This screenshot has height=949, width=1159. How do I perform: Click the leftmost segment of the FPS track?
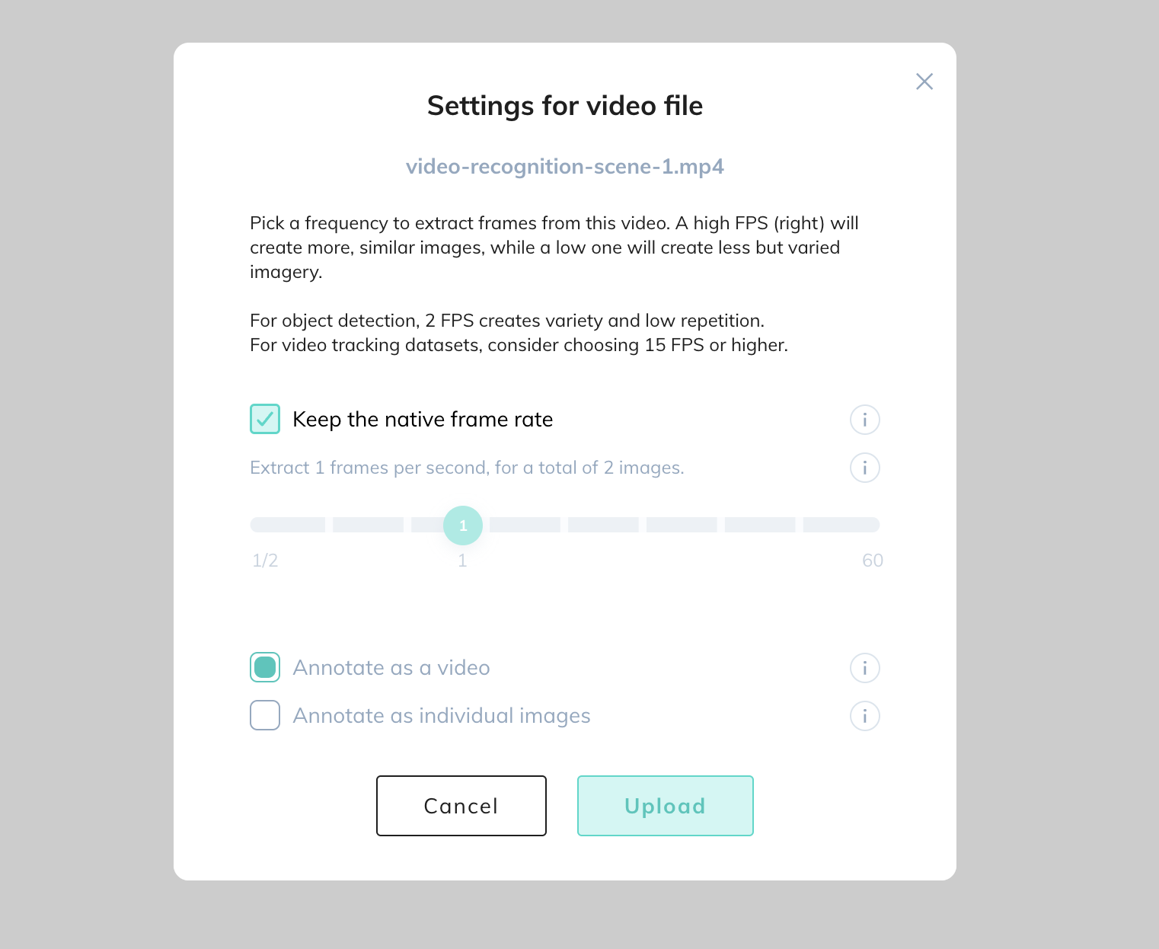(287, 525)
